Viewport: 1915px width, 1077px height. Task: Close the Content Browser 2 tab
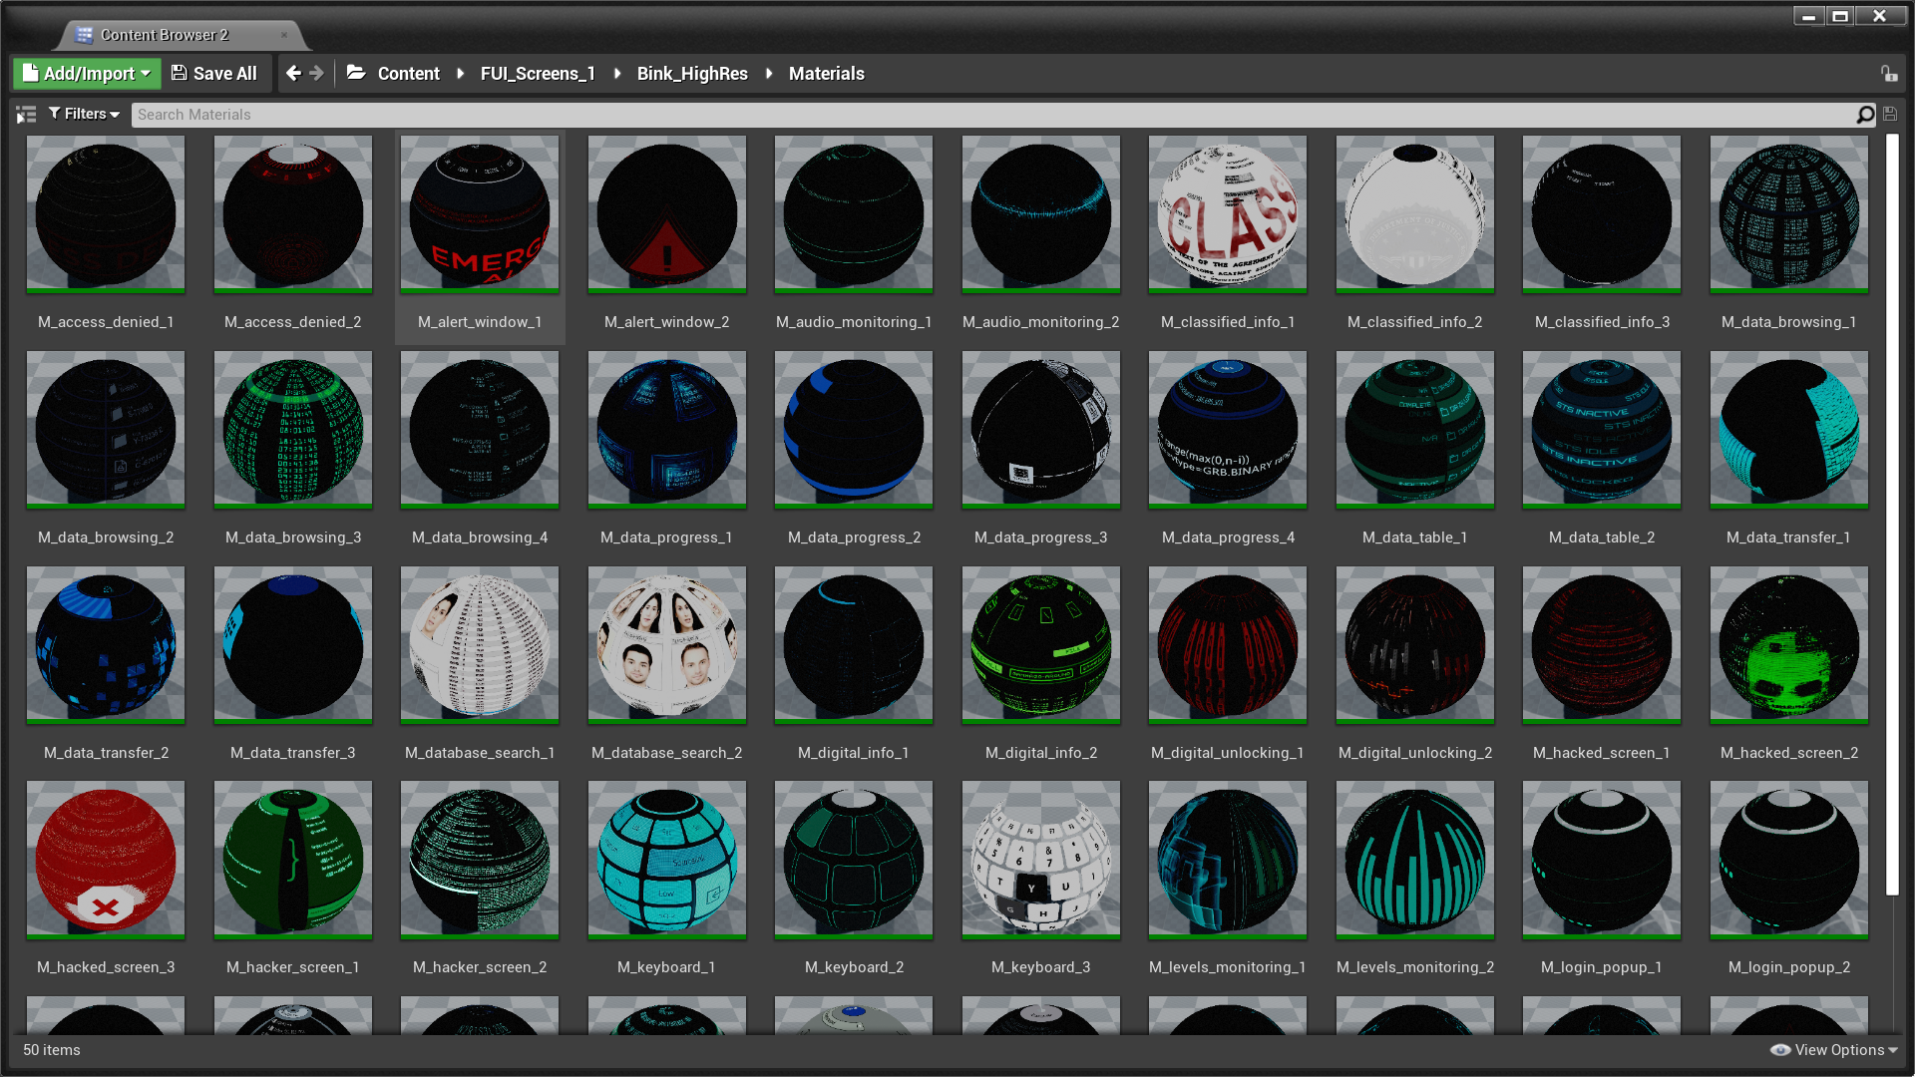pyautogui.click(x=284, y=35)
